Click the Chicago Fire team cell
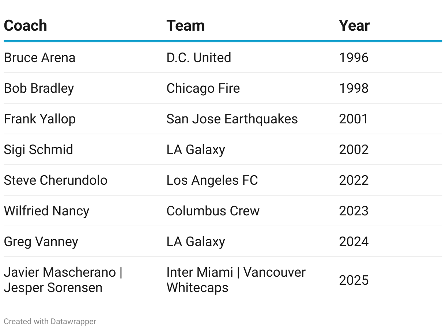This screenshot has width=446, height=330. (203, 88)
